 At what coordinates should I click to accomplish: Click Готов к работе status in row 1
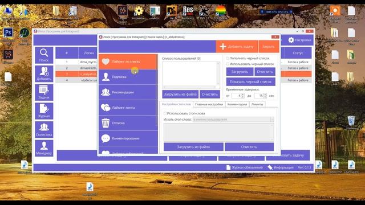coord(298,62)
